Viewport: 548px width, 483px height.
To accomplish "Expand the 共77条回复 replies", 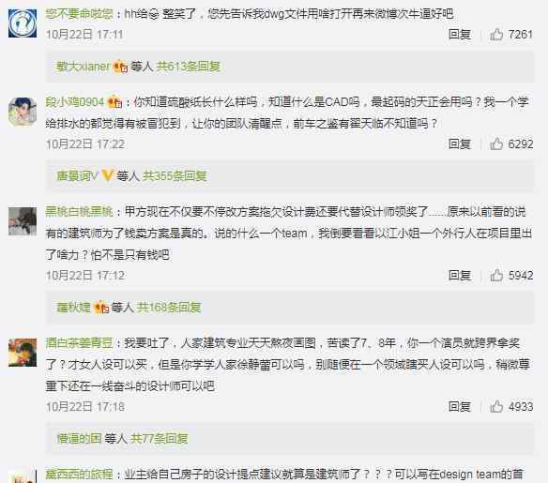I will 159,438.
